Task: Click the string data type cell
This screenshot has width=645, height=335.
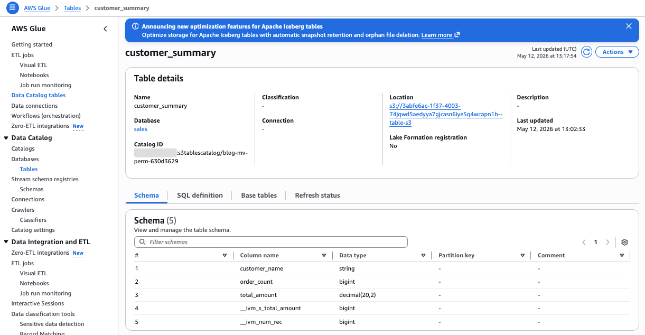Action: pyautogui.click(x=347, y=268)
